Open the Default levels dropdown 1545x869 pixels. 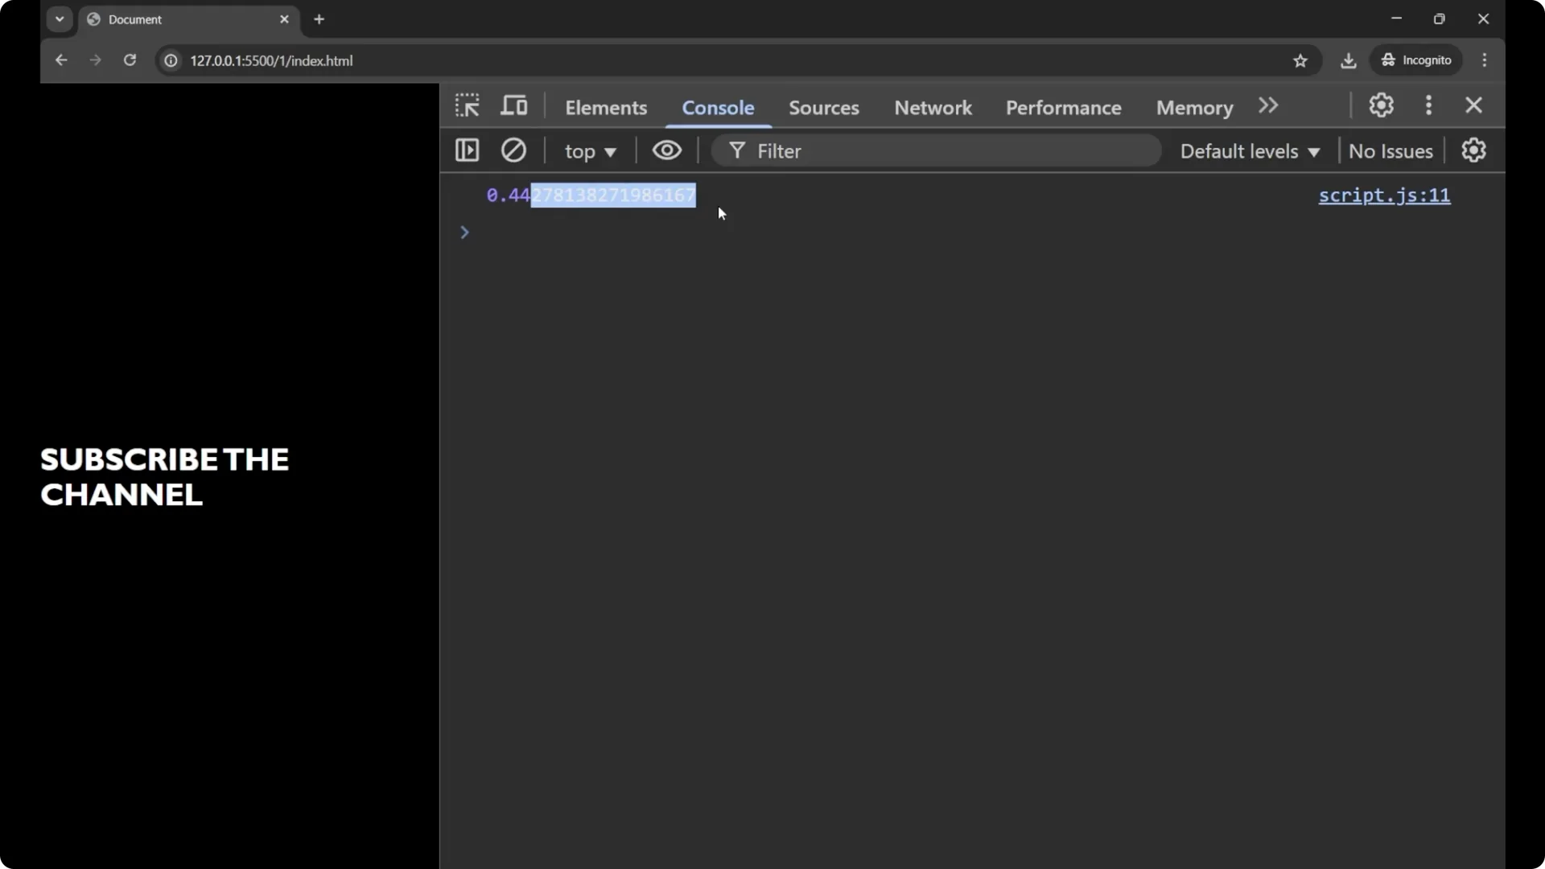pyautogui.click(x=1250, y=151)
